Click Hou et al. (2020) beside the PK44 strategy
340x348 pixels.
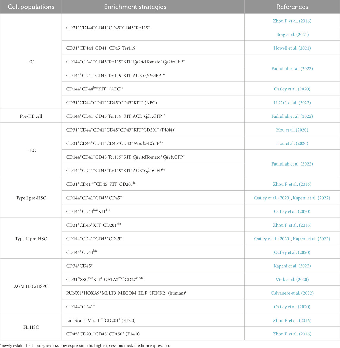[292, 130]
